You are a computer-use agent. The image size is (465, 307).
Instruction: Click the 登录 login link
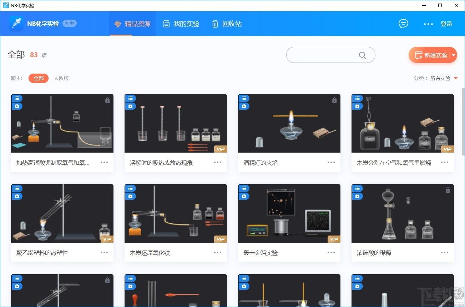pyautogui.click(x=446, y=24)
